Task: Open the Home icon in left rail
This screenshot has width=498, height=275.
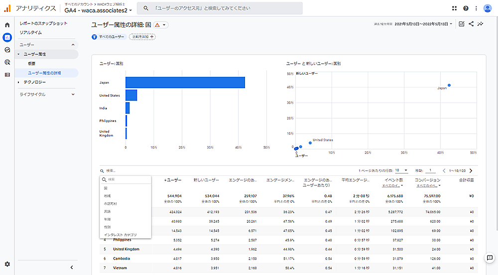Action: [x=7, y=25]
